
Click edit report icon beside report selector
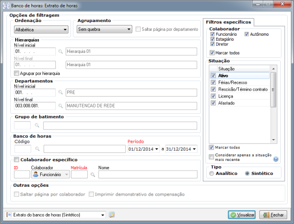[x=111, y=215]
